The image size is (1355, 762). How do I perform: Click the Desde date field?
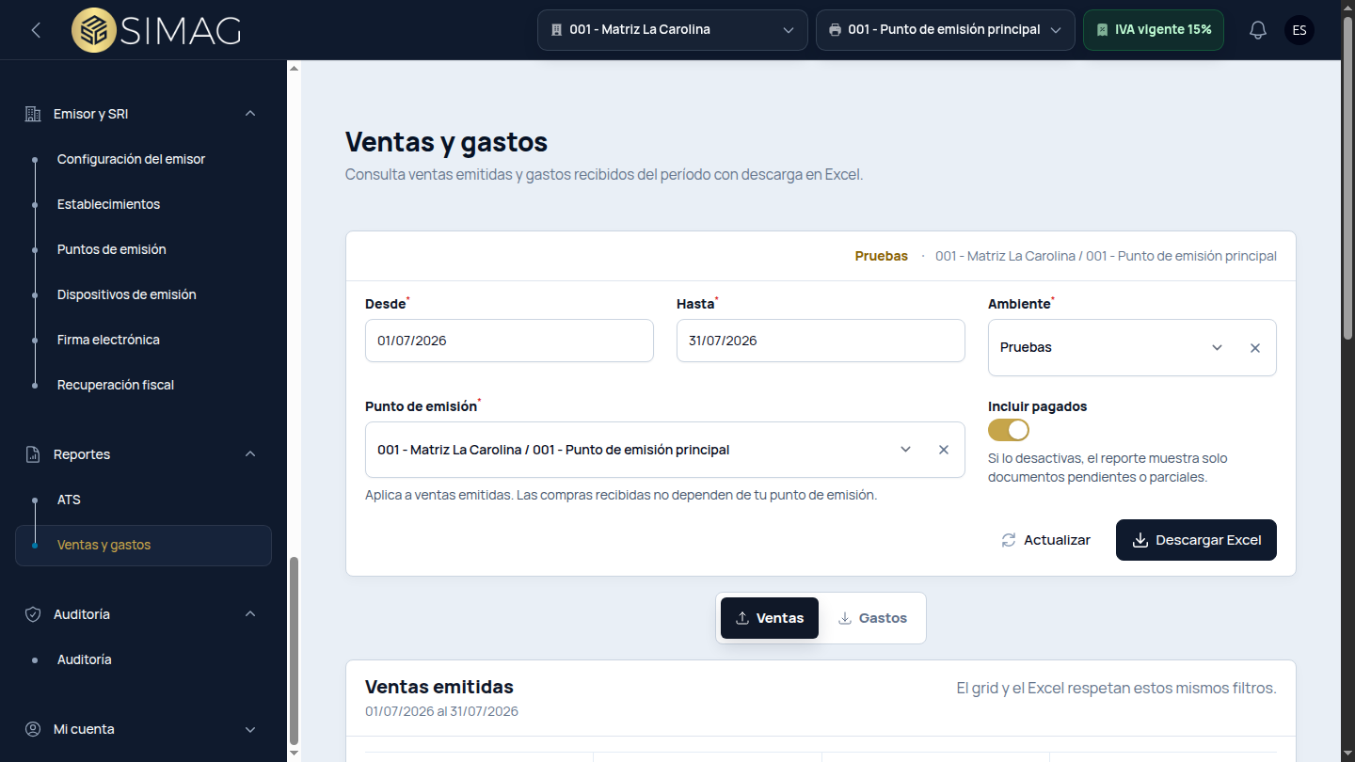(x=509, y=341)
